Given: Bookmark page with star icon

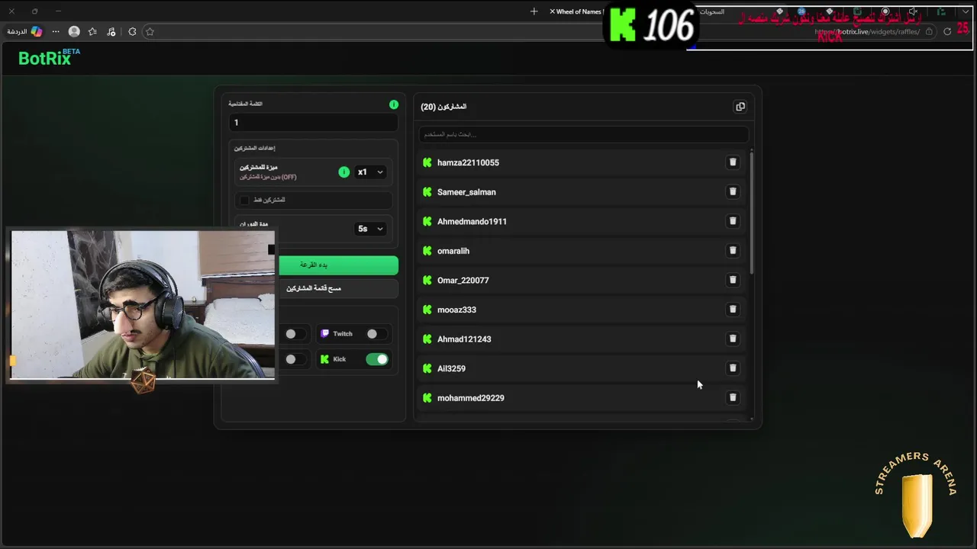Looking at the screenshot, I should click(x=150, y=31).
